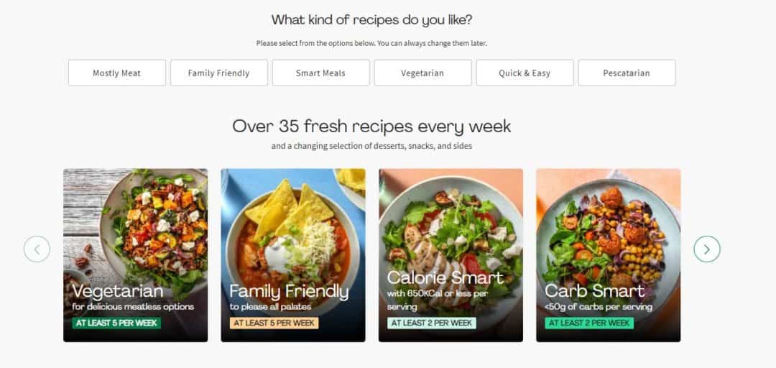Screen dimensions: 776x368
Task: Toggle the Mostly Meat preference
Action: pyautogui.click(x=117, y=73)
